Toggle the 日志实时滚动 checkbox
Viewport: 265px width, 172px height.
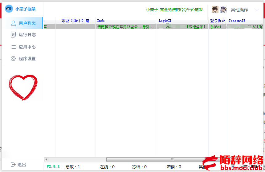coord(233,166)
